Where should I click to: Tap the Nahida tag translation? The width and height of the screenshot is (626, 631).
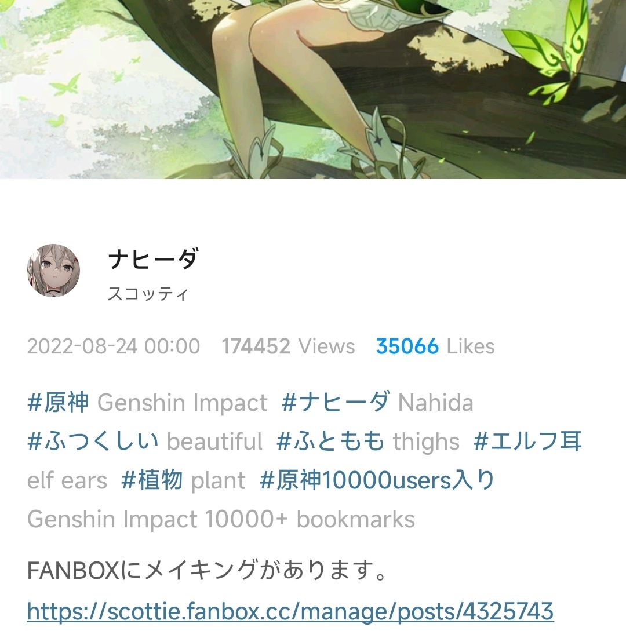coord(435,403)
